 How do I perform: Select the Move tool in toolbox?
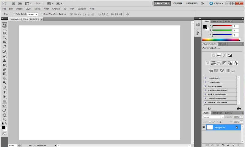coord(4,25)
